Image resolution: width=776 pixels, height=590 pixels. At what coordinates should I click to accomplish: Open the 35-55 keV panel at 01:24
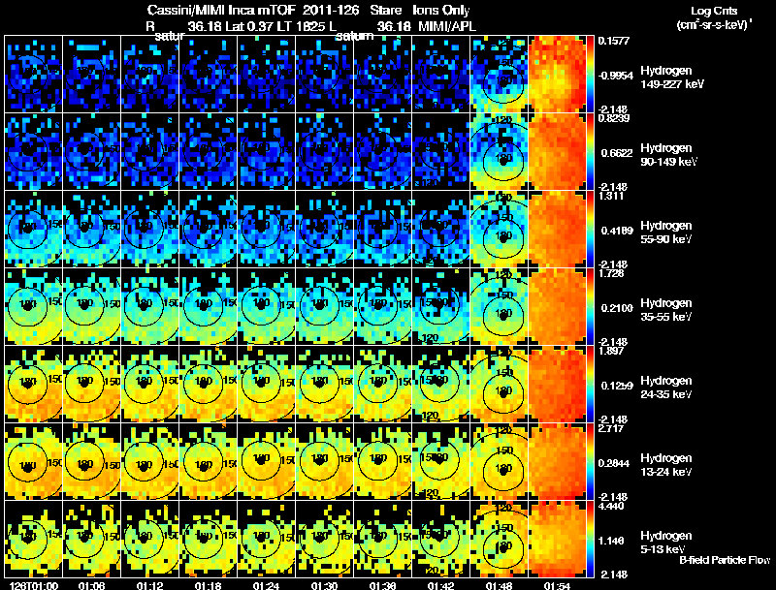click(266, 307)
